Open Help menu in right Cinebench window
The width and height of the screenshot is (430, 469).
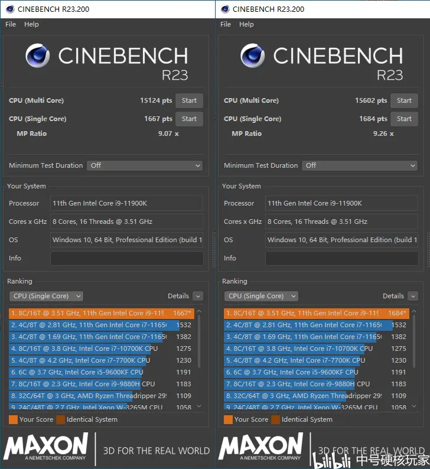(246, 24)
